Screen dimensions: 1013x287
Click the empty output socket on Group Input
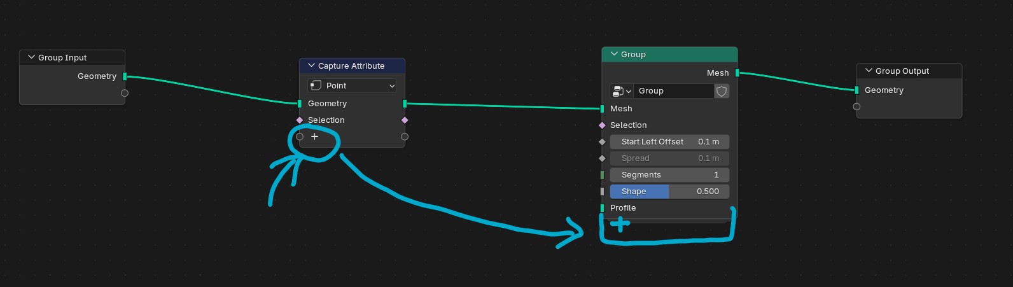125,93
